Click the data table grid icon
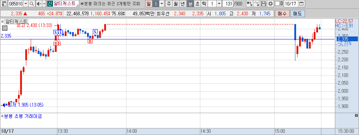 click(5, 28)
